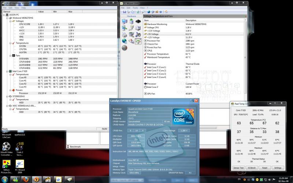293x183 pixels.
Task: Click the Description column header in PC Wizard
Action: [214, 20]
